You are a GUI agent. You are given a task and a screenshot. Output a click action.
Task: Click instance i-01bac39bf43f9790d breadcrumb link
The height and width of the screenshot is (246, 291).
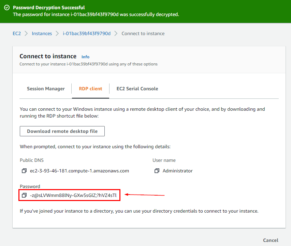click(x=86, y=33)
